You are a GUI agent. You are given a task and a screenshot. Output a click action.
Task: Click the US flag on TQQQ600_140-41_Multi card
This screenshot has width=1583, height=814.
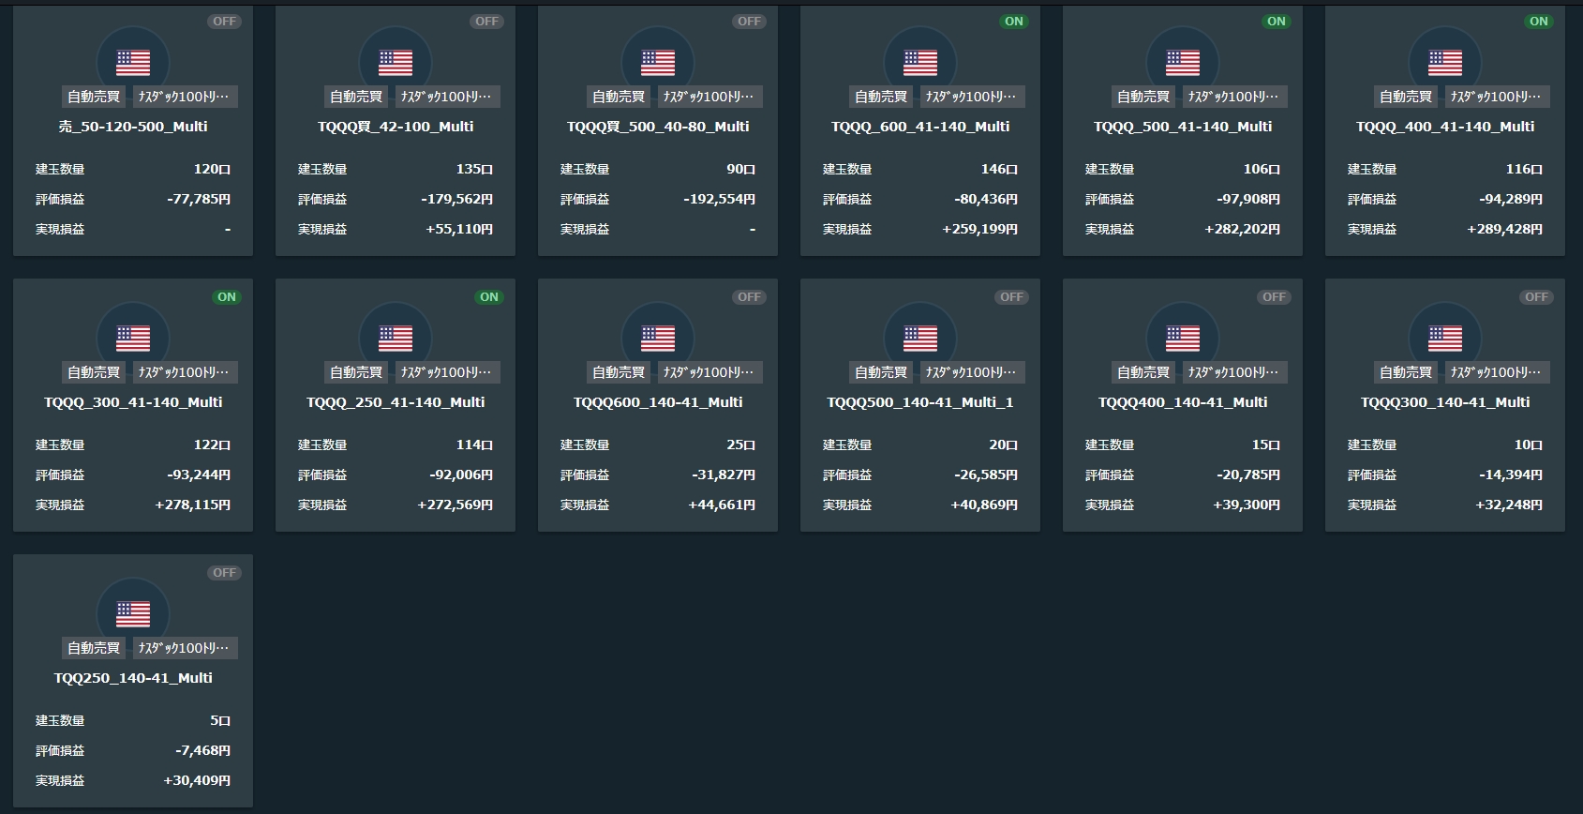[x=658, y=339]
